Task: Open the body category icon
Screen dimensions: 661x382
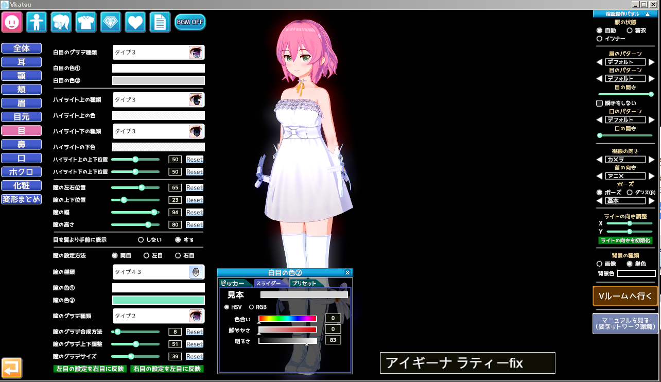Action: click(x=37, y=22)
